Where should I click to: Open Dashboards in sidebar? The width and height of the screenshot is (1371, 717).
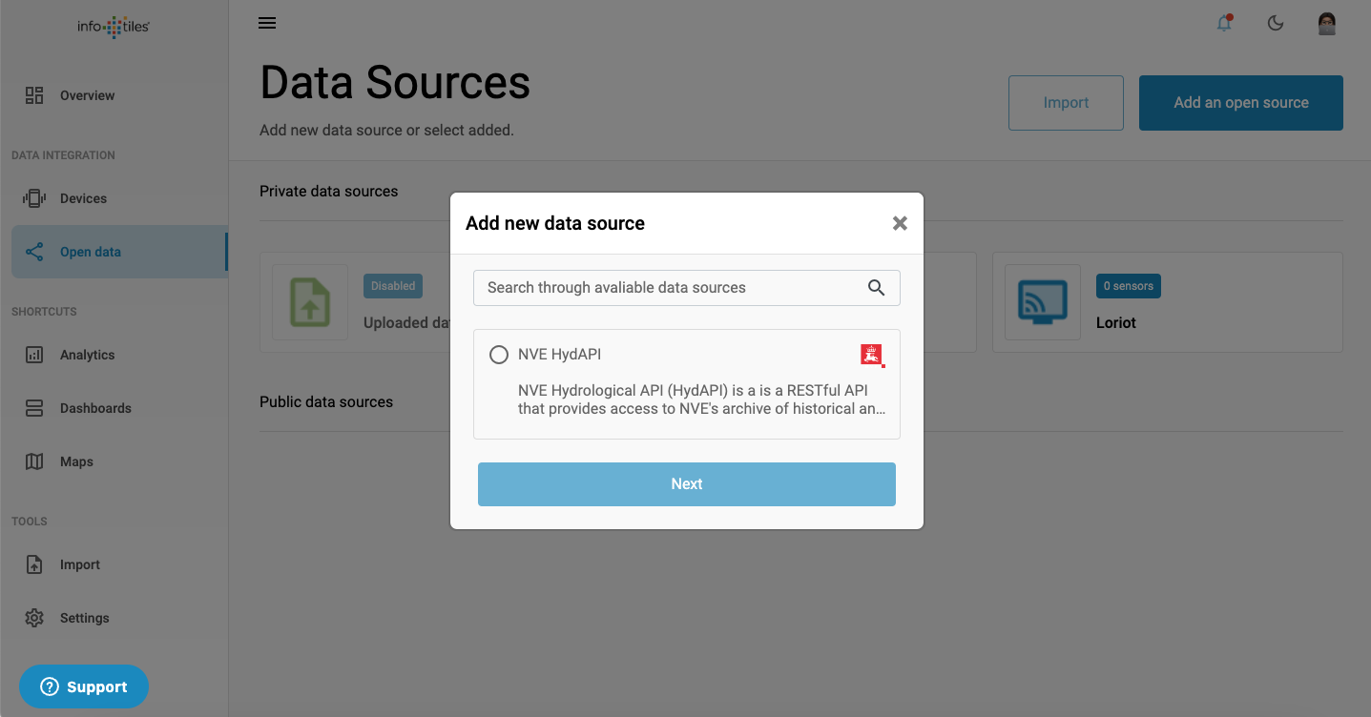[95, 408]
